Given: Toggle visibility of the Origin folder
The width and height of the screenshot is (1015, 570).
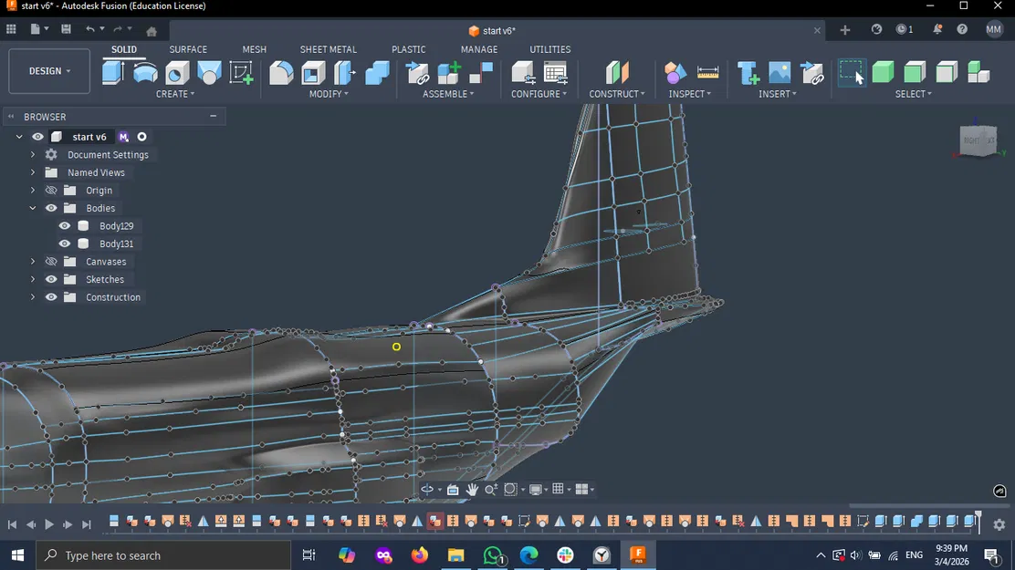Looking at the screenshot, I should click(x=51, y=190).
